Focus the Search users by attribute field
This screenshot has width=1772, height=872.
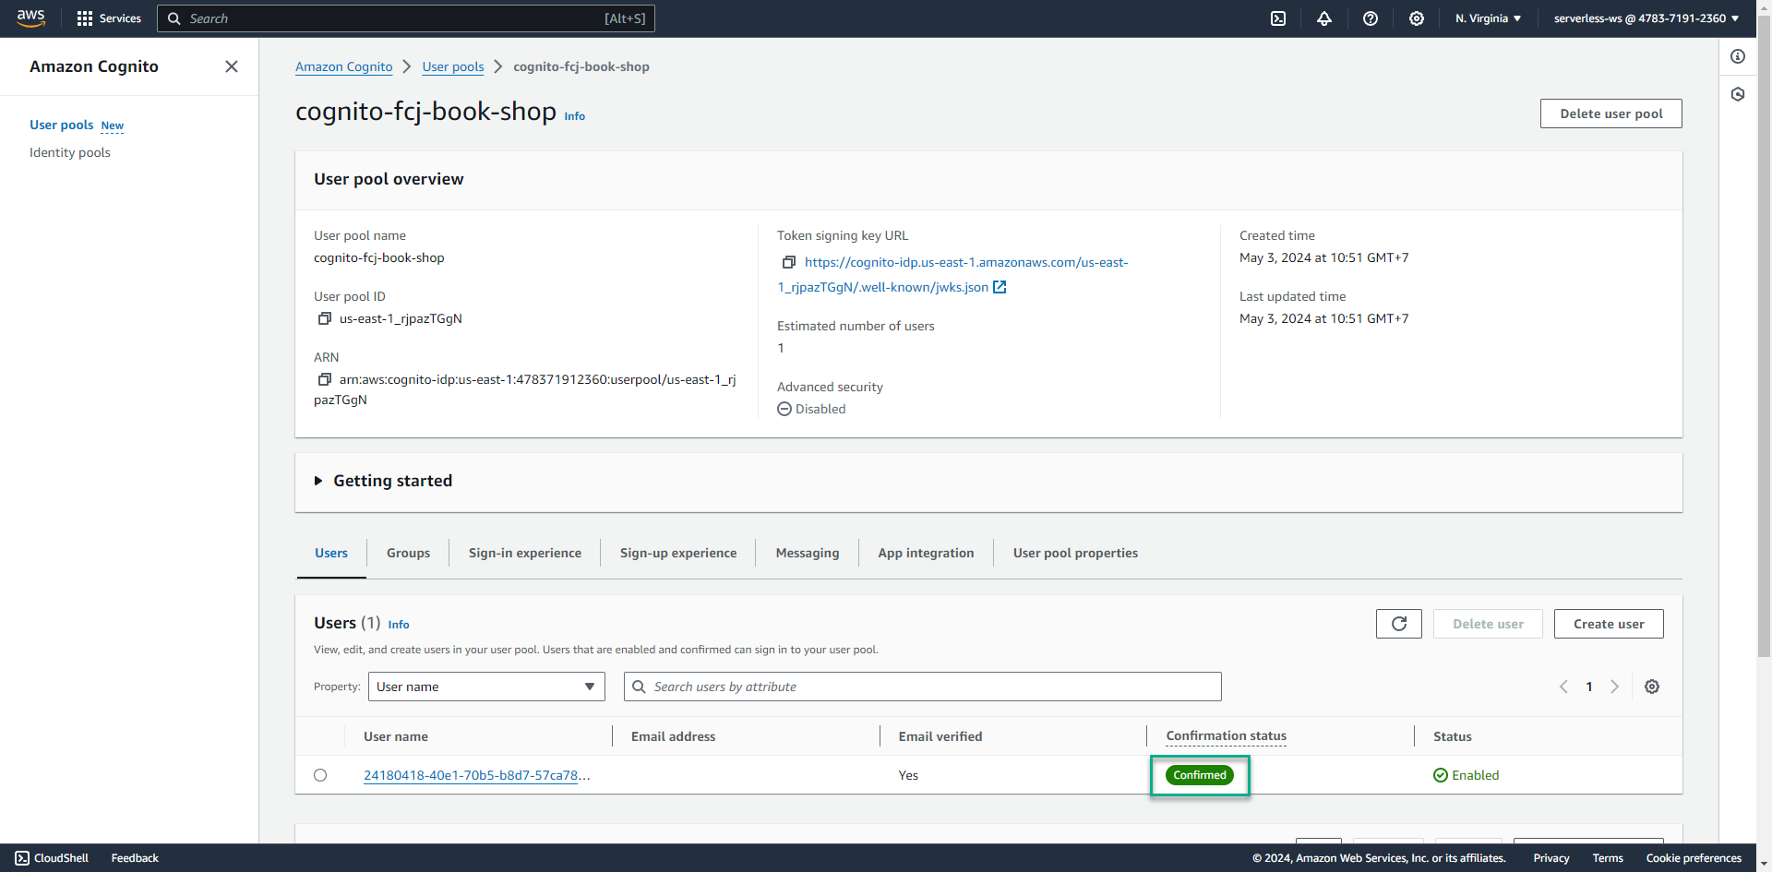923,687
